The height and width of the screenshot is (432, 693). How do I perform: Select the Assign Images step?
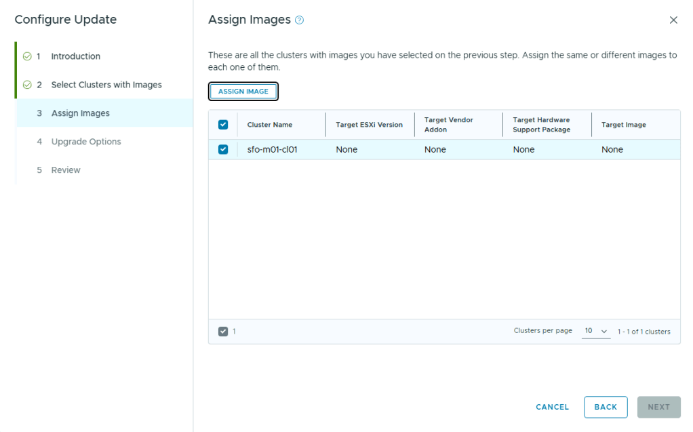[x=80, y=113]
